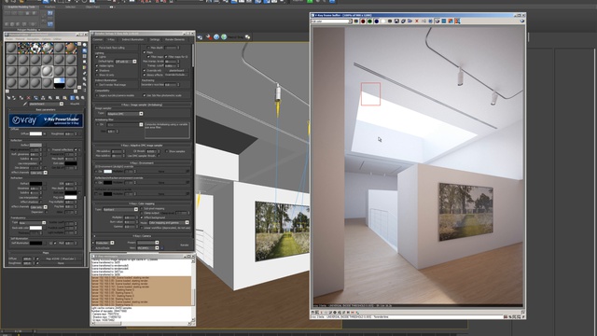This screenshot has width=597, height=336.
Task: Collapse V-Ray Environment rollout header
Action: pos(141,163)
